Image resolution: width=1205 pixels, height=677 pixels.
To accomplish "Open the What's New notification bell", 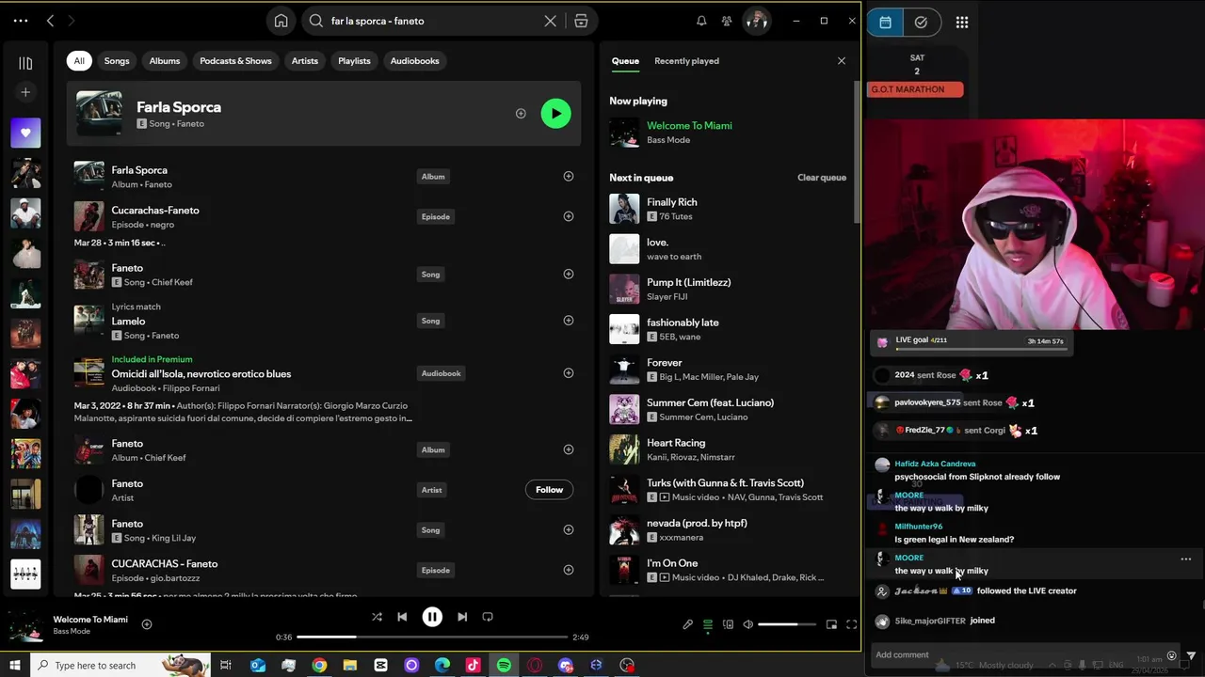I will [701, 21].
